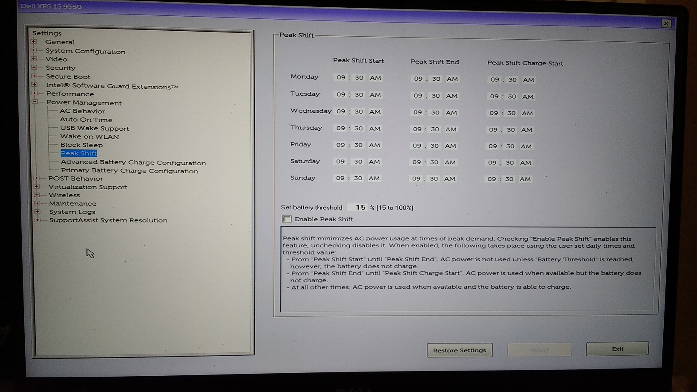Viewport: 697px width, 392px height.
Task: Toggle Thursday Peak Shift Start AM/PM
Action: click(x=375, y=128)
